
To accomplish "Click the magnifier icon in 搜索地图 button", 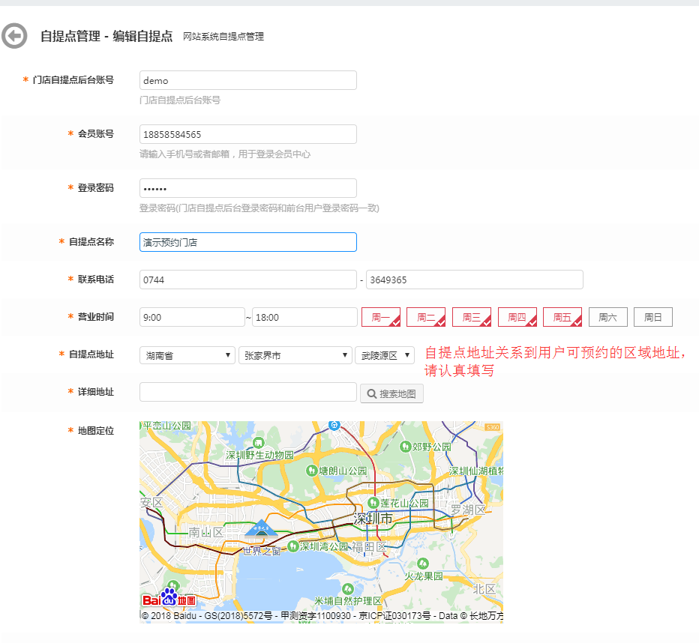I will [370, 393].
